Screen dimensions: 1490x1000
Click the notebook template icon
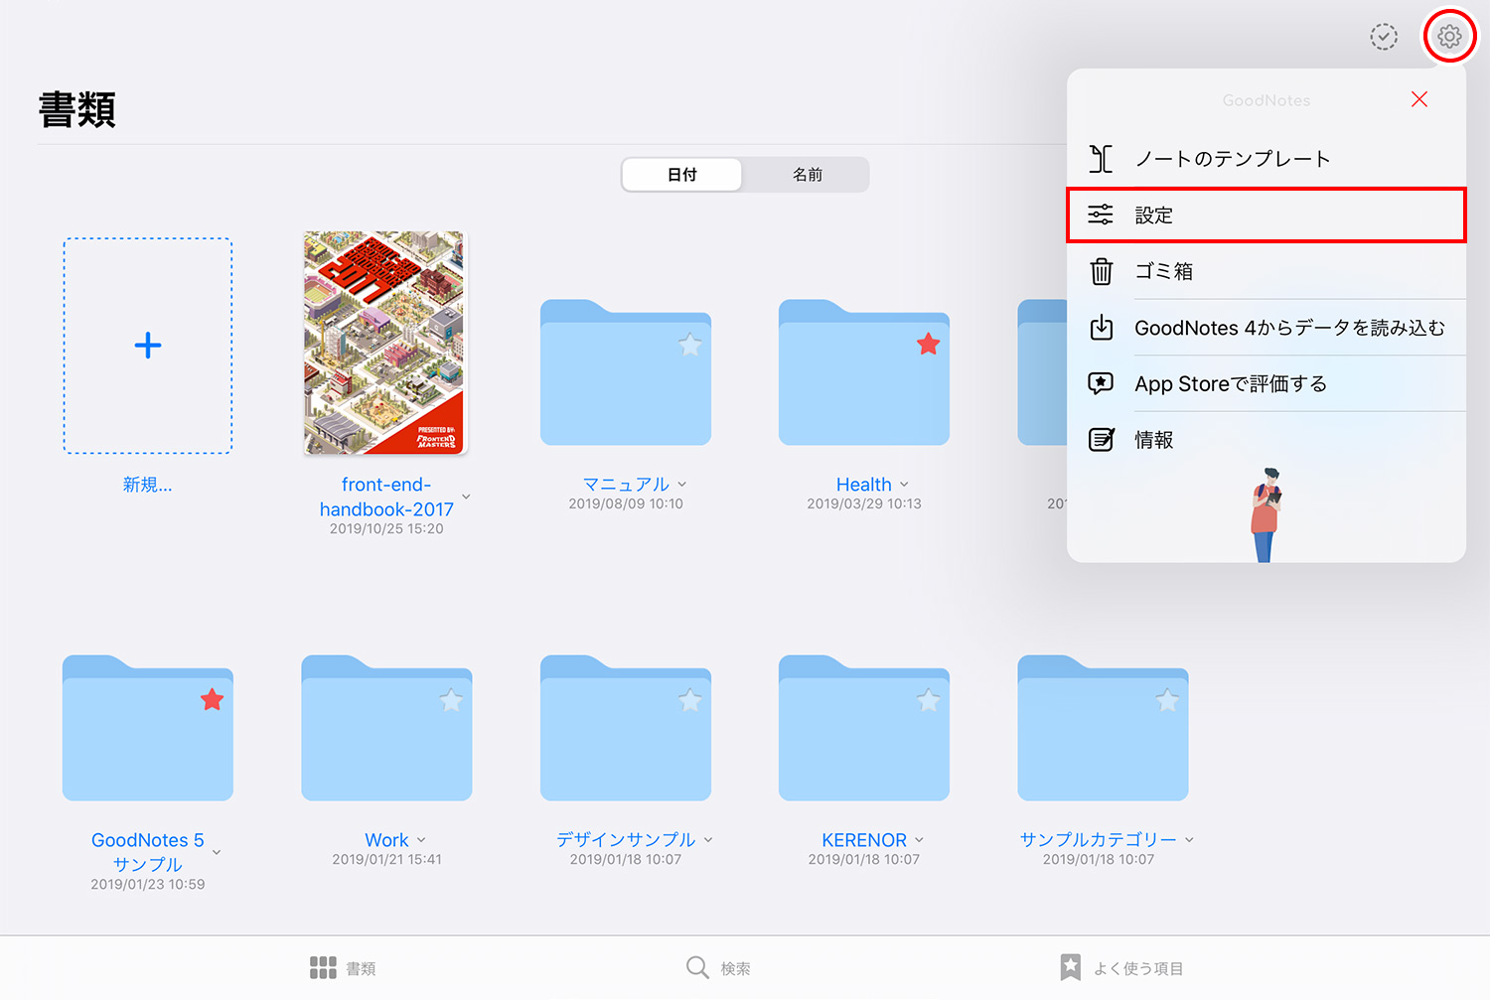pos(1101,159)
